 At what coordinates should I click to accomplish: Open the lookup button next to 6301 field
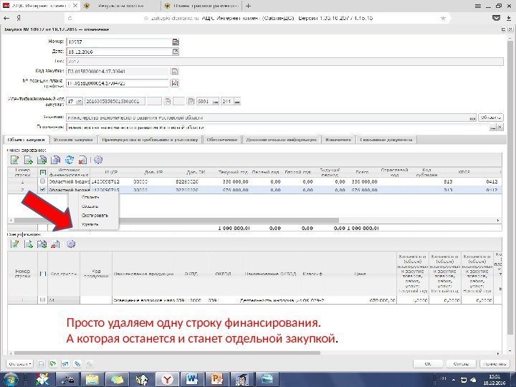tap(215, 101)
